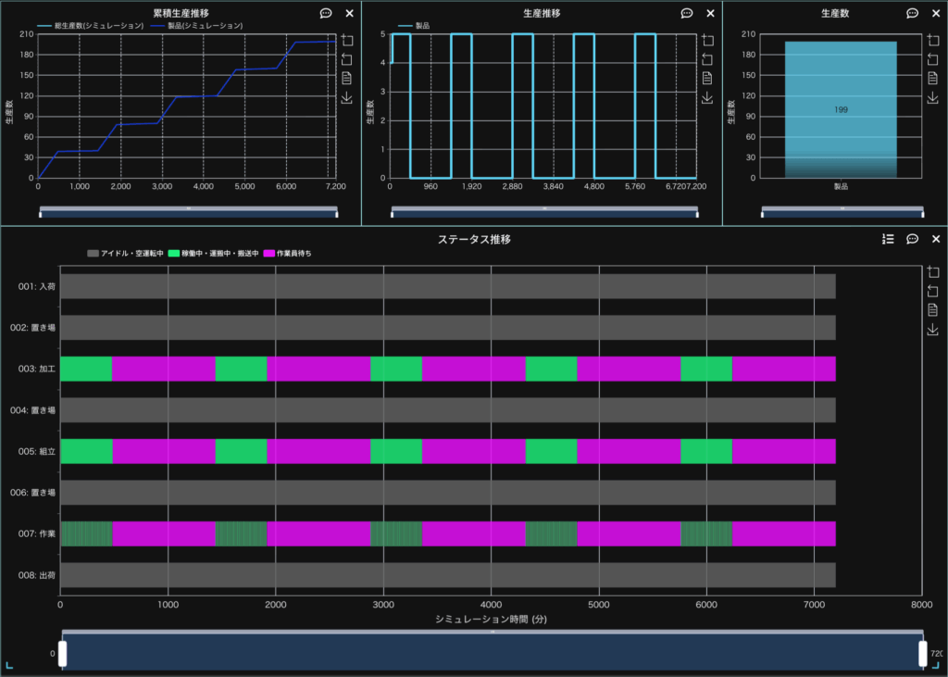
Task: Close the 生産数 chart panel
Action: point(936,14)
